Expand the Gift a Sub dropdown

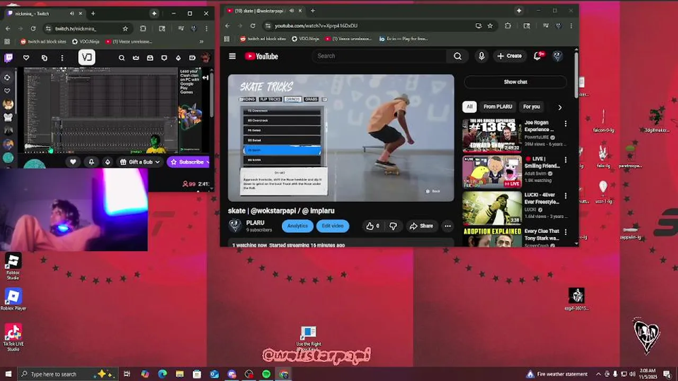pos(140,162)
